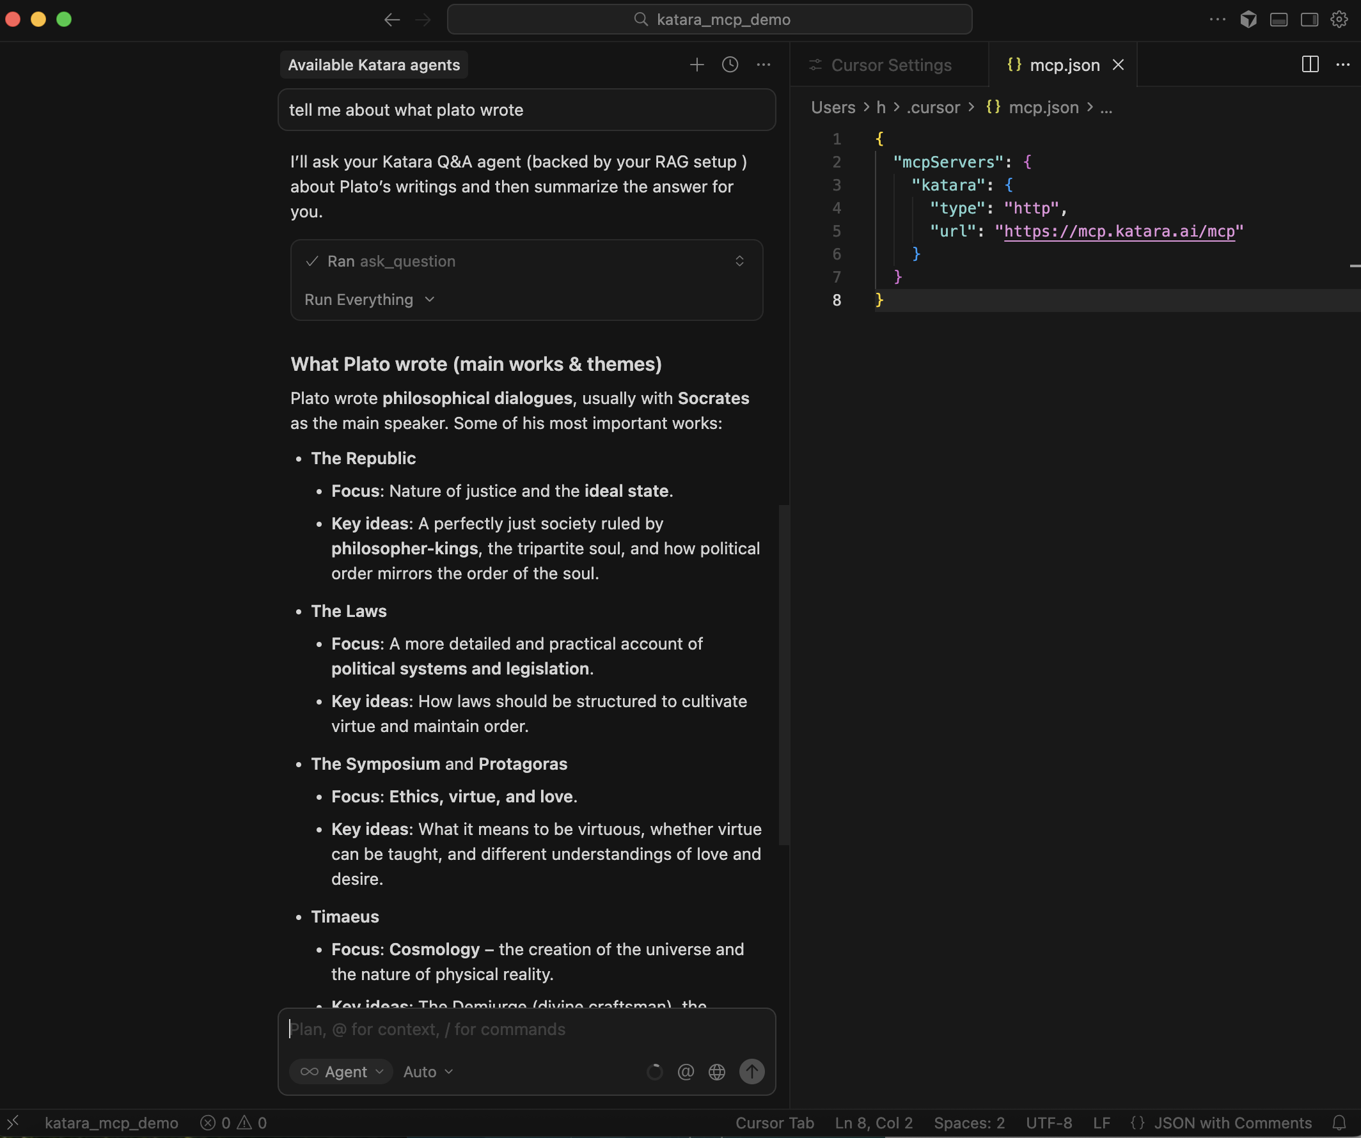
Task: Click the JSON with Comments language mode
Action: 1232,1123
